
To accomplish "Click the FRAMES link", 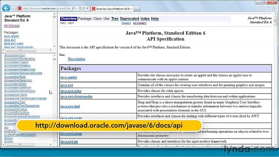I will [126, 23].
